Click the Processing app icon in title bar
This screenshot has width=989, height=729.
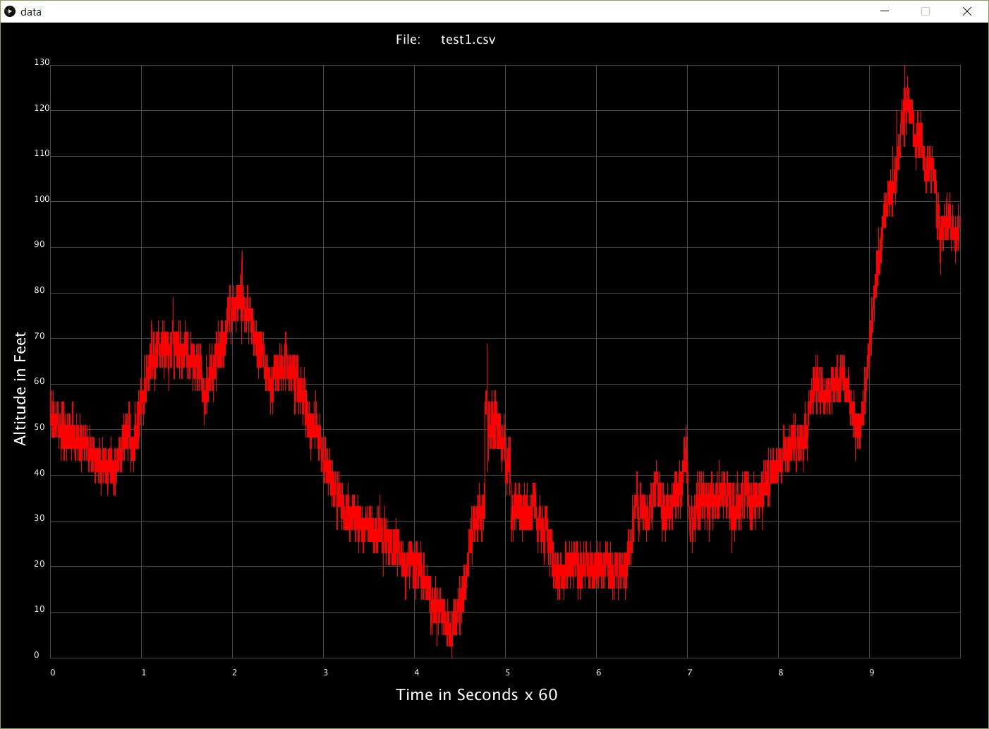tap(10, 11)
